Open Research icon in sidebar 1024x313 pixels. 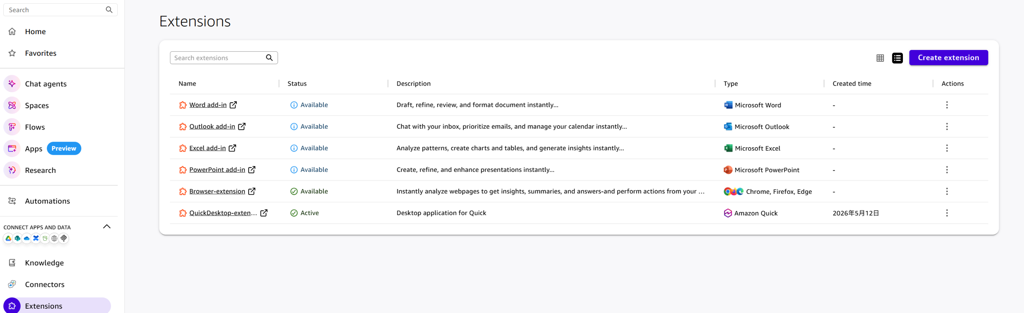click(x=12, y=170)
